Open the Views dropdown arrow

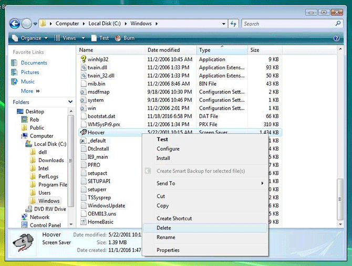click(83, 38)
